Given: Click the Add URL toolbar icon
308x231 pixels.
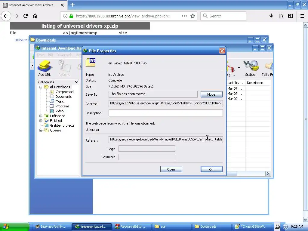Looking at the screenshot, I should pos(45,68).
